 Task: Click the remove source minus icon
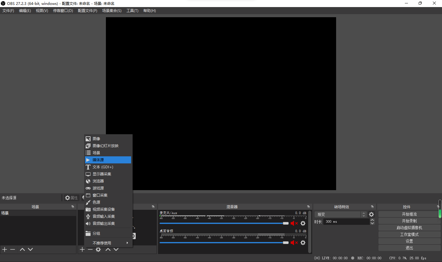(x=90, y=249)
